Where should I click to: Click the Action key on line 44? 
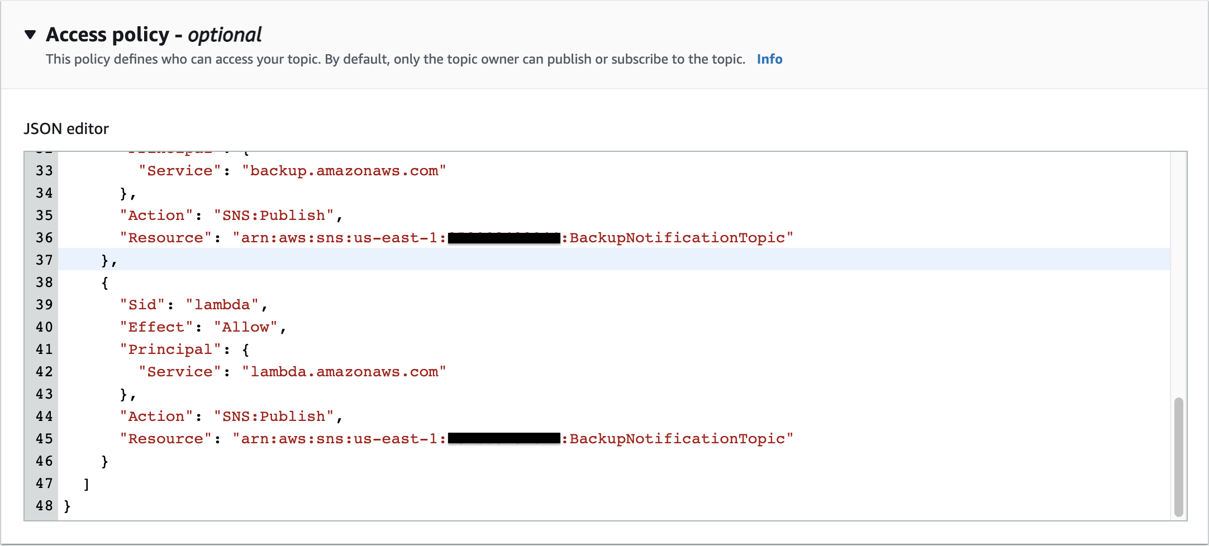(x=157, y=416)
